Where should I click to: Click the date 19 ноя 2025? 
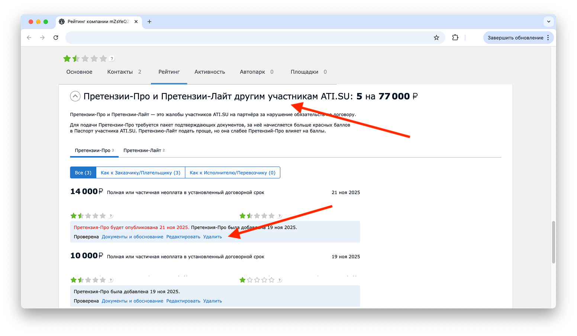point(346,256)
